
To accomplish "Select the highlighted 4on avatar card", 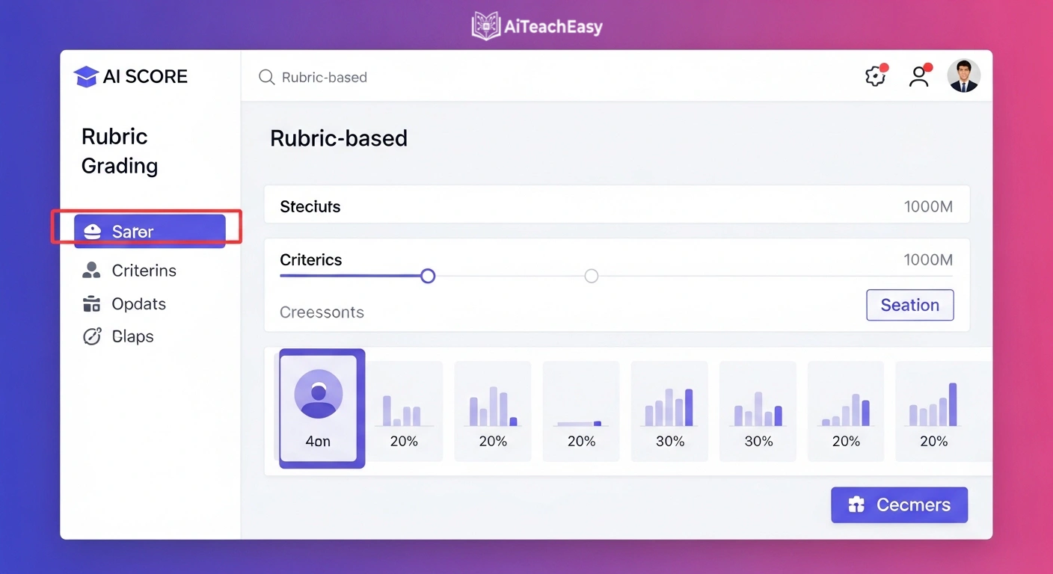I will [x=321, y=409].
